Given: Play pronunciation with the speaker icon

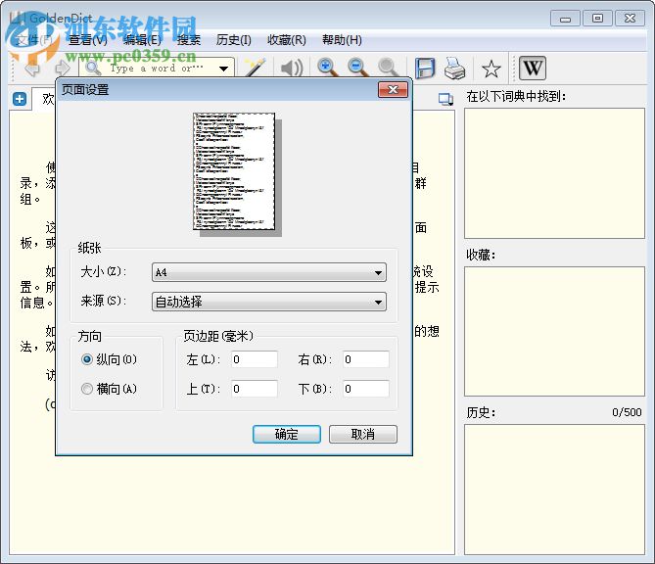Looking at the screenshot, I should [292, 68].
